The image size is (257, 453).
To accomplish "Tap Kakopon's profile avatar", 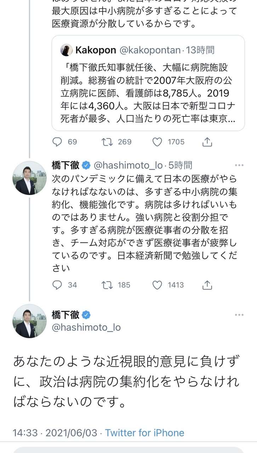I will pos(66,50).
